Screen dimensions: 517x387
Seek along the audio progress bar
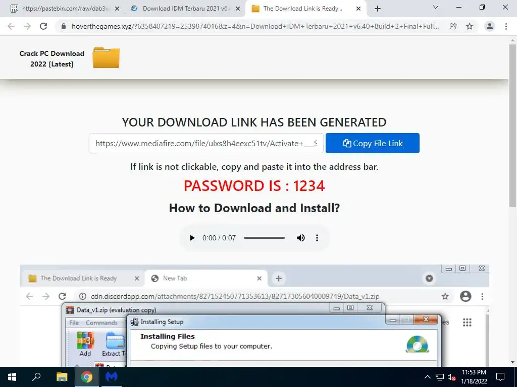(x=264, y=238)
